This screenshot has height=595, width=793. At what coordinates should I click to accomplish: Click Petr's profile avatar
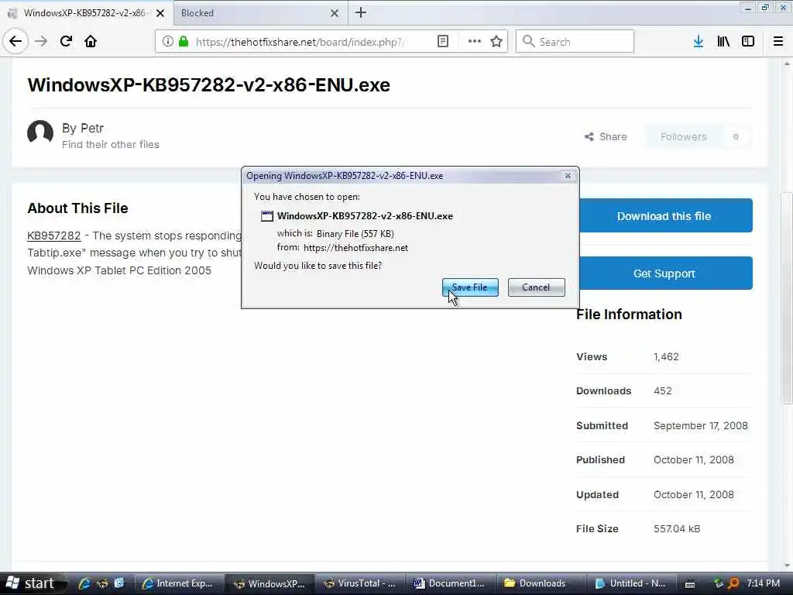click(x=40, y=133)
